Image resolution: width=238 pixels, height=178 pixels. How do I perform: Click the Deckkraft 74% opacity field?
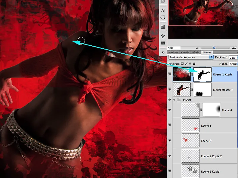(x=233, y=58)
